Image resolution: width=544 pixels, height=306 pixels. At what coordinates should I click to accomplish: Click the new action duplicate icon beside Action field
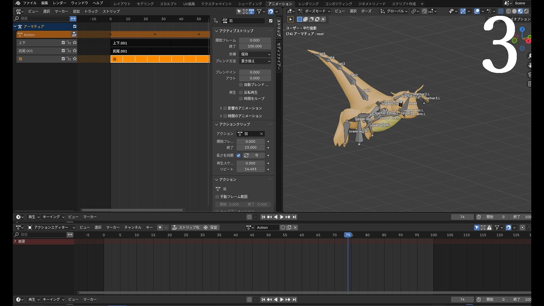(x=289, y=227)
